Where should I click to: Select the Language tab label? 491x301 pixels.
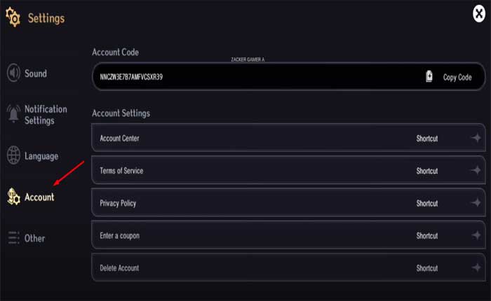click(x=41, y=156)
